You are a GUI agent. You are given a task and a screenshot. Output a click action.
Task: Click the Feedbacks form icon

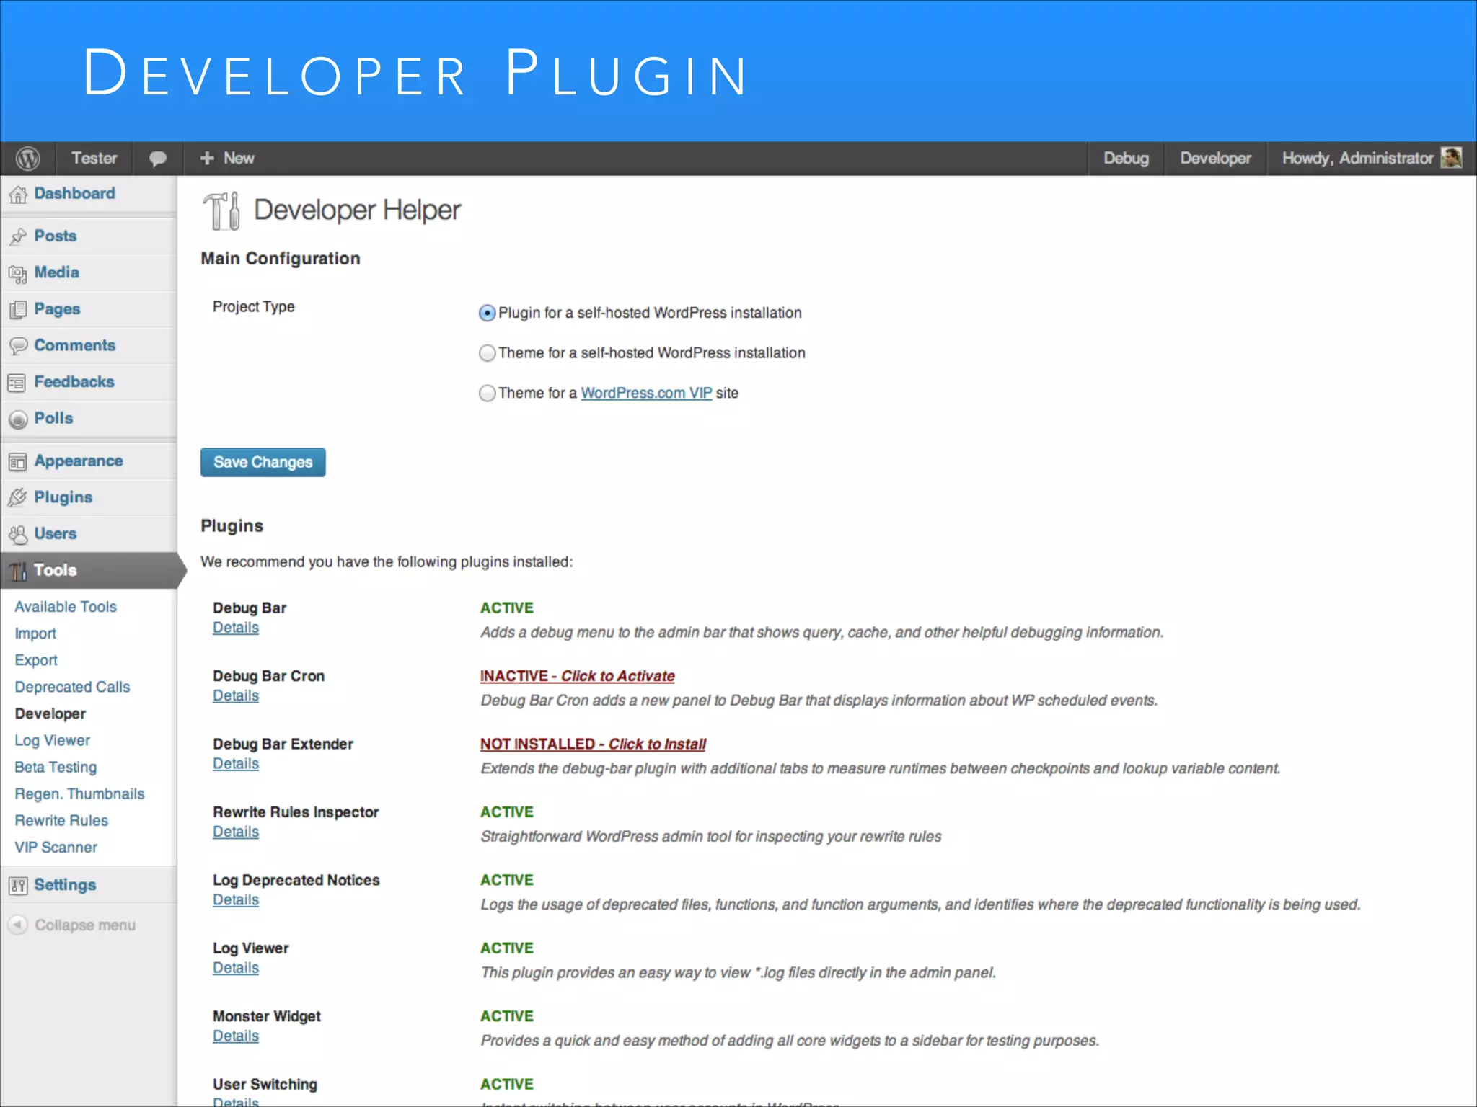click(18, 383)
